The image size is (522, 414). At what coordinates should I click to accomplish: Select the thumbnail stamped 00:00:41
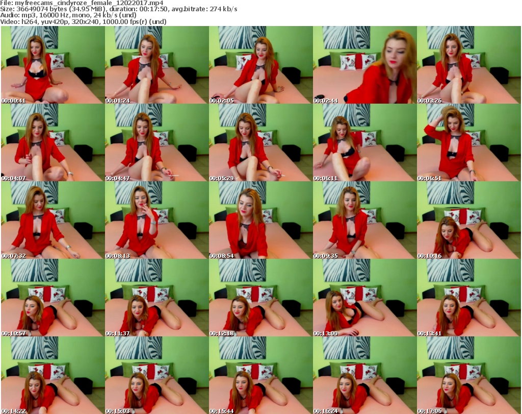tap(53, 65)
